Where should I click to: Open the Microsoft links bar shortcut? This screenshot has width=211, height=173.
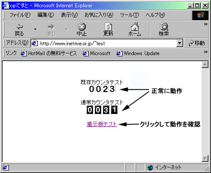point(97,53)
